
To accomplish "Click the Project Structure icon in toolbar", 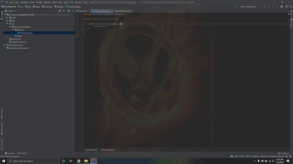I will click(x=282, y=6).
